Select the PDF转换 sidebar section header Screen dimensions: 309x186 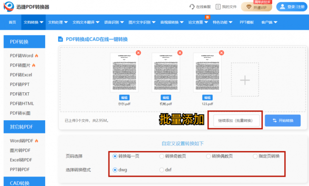coord(24,42)
